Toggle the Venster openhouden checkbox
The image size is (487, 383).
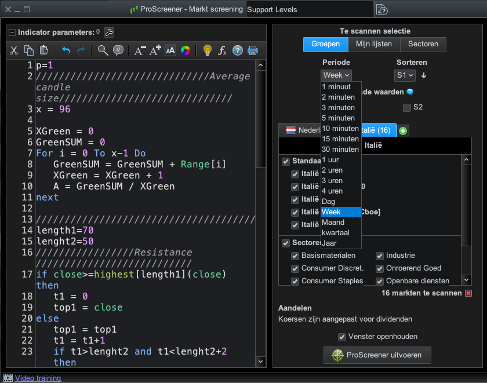tap(342, 337)
